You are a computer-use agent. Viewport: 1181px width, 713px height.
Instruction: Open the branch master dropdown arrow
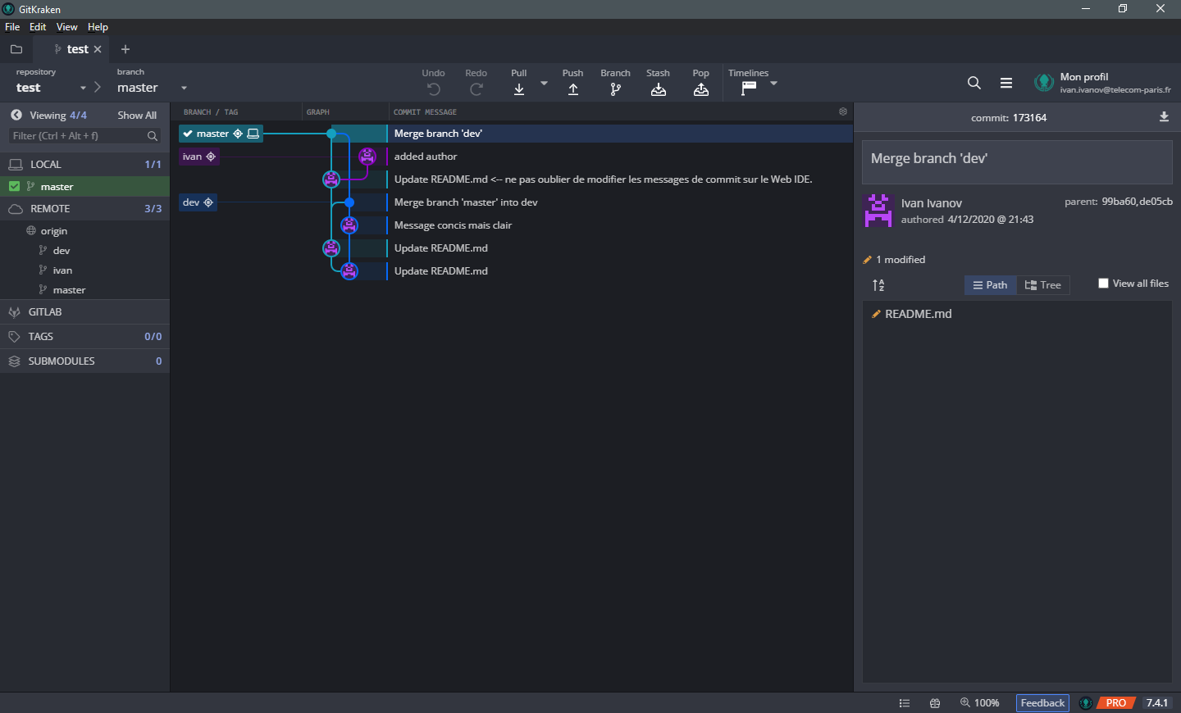click(184, 89)
